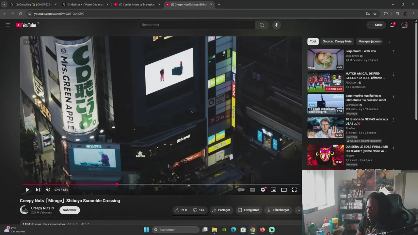418x235 pixels.
Task: Open the Sous-marins nucléaires video title
Action: 367,98
